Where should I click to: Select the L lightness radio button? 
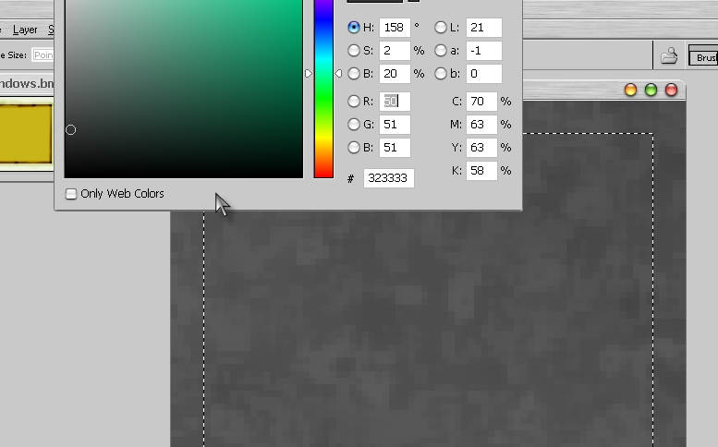(441, 28)
